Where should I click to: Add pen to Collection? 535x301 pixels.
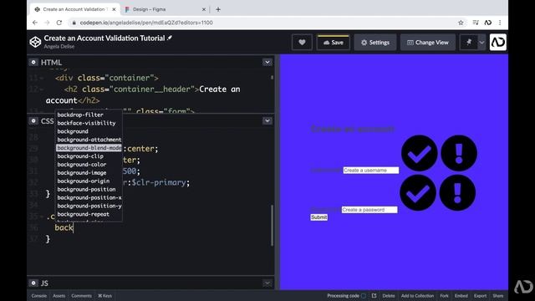click(417, 296)
